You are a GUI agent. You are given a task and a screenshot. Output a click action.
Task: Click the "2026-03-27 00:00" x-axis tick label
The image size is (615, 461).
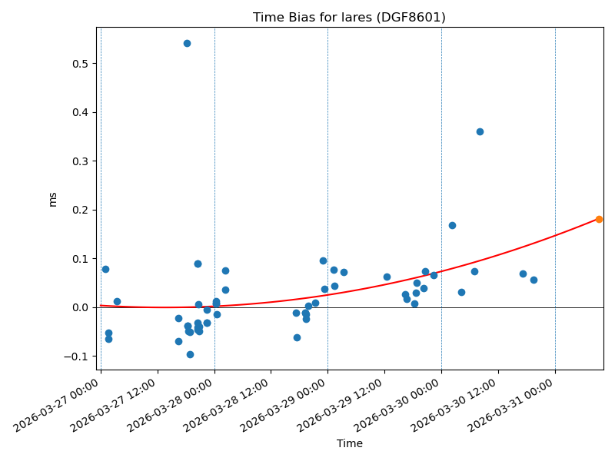click(x=58, y=406)
